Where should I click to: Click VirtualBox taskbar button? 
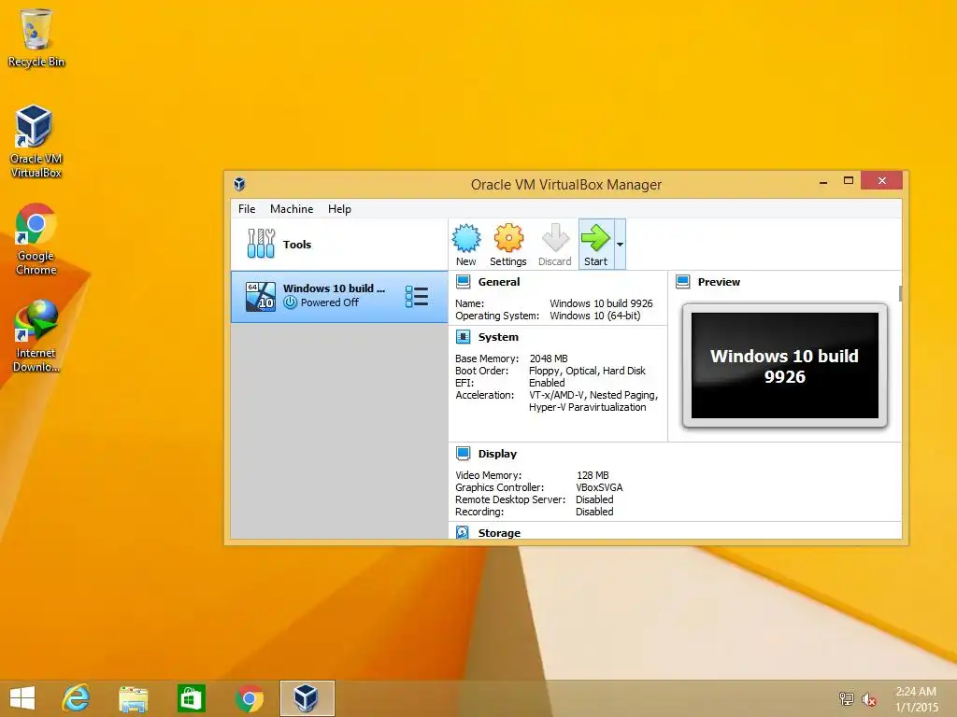tap(307, 698)
